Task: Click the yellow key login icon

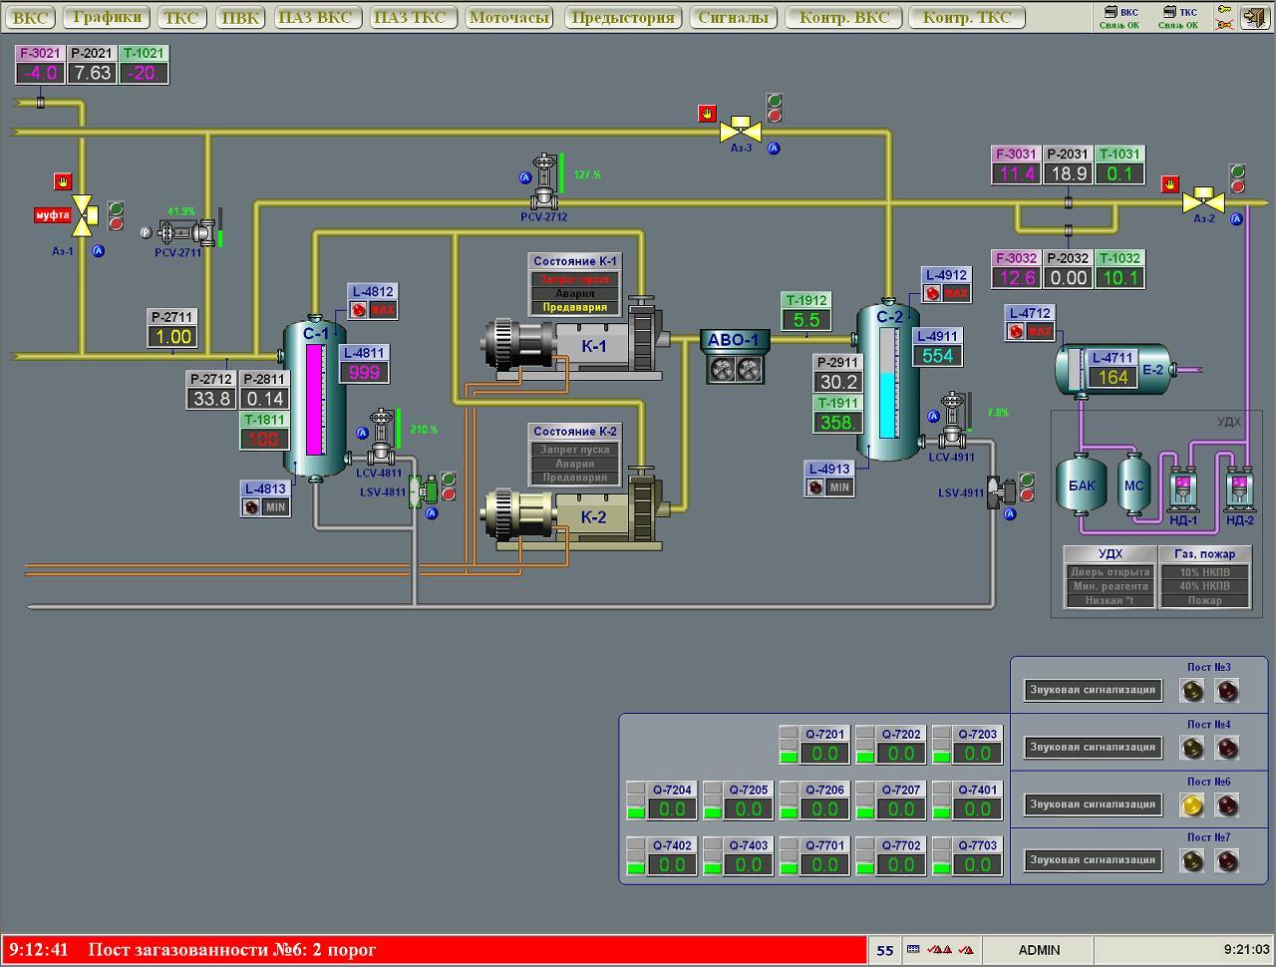Action: (1223, 10)
